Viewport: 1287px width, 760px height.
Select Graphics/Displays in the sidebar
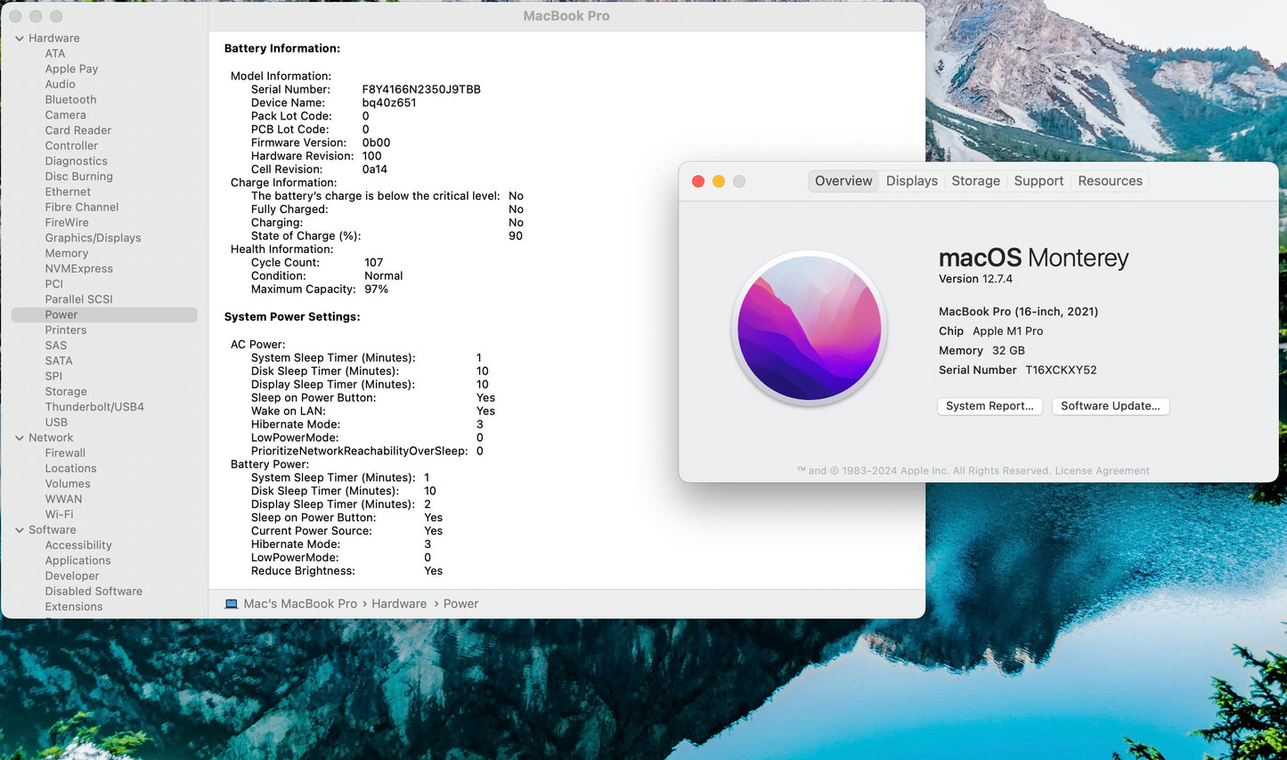[93, 238]
